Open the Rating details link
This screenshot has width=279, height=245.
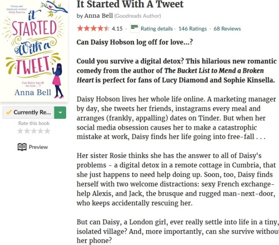coord(157,28)
